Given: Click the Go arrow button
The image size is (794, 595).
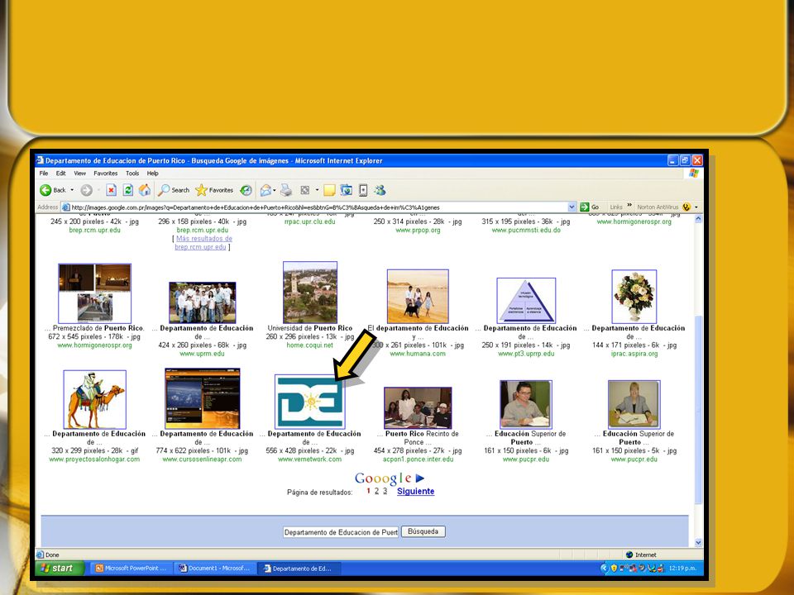Looking at the screenshot, I should pos(590,207).
